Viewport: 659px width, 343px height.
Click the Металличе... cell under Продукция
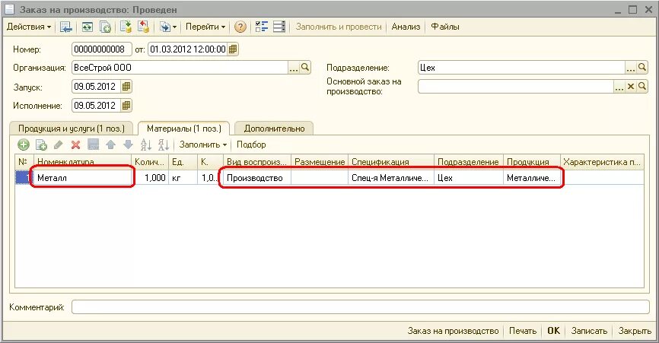(532, 178)
